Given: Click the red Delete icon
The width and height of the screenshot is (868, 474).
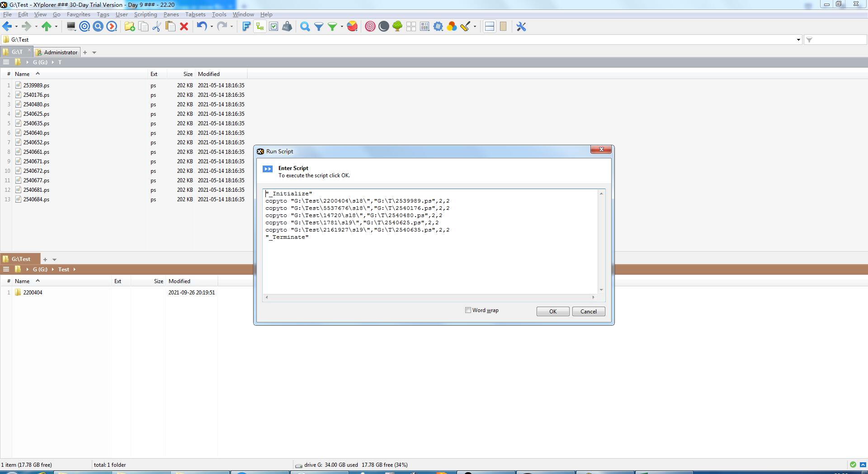Looking at the screenshot, I should [184, 27].
